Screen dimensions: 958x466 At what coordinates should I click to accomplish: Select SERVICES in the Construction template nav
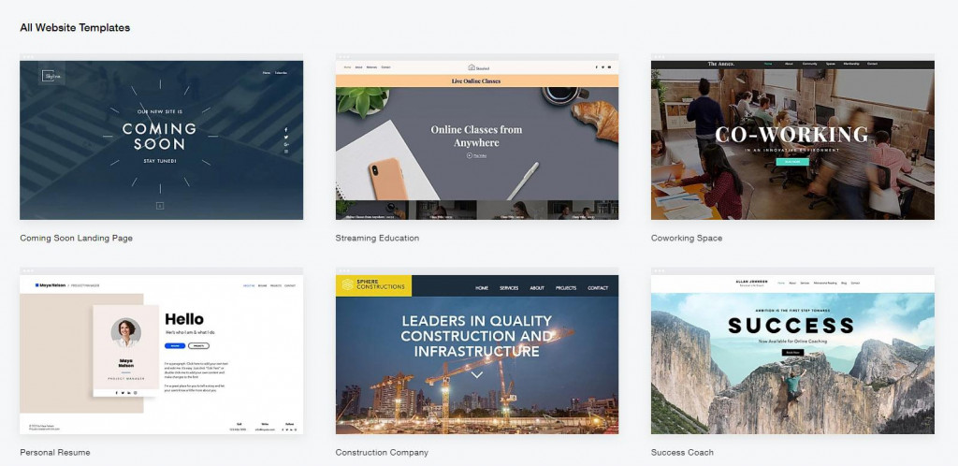click(x=509, y=287)
